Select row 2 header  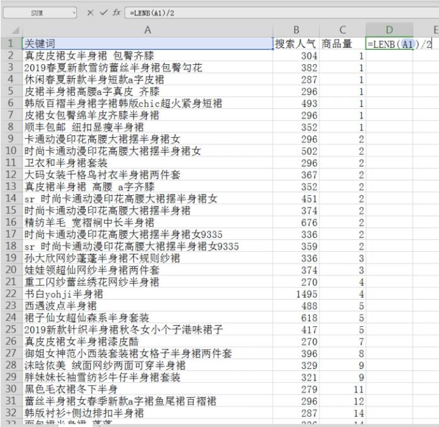(11, 55)
